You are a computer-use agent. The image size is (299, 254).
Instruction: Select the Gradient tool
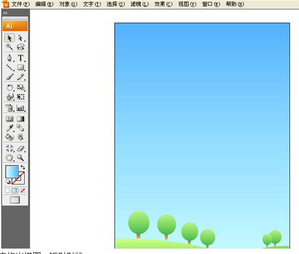[x=21, y=119]
